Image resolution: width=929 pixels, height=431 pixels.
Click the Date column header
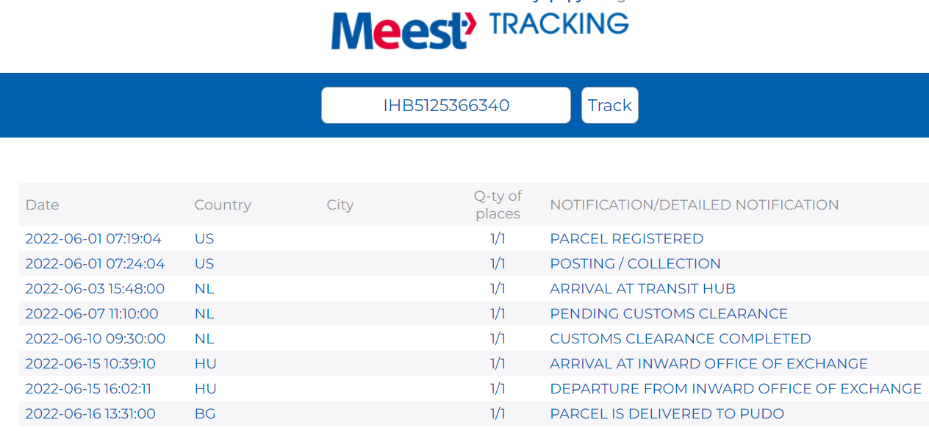(42, 205)
